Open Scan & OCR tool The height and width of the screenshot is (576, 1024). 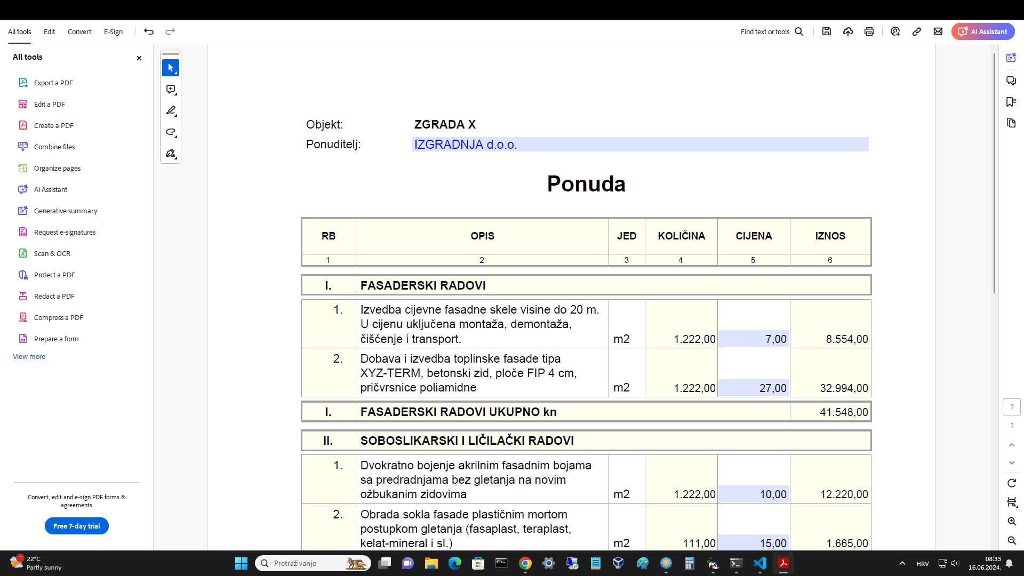tap(52, 253)
